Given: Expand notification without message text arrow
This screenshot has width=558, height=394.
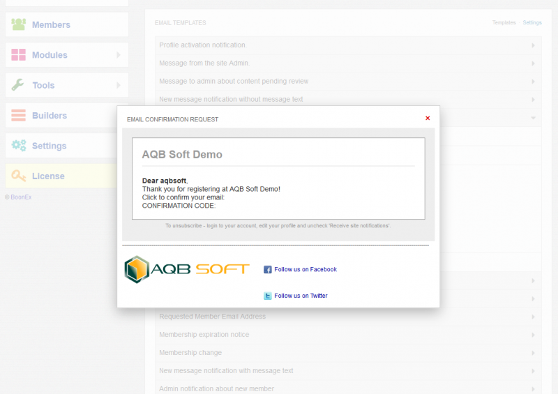Looking at the screenshot, I should click(x=533, y=100).
